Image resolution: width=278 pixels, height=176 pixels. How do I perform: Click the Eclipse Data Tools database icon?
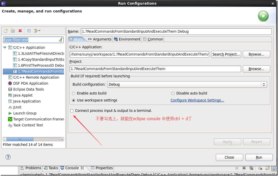pyautogui.click(x=10, y=89)
